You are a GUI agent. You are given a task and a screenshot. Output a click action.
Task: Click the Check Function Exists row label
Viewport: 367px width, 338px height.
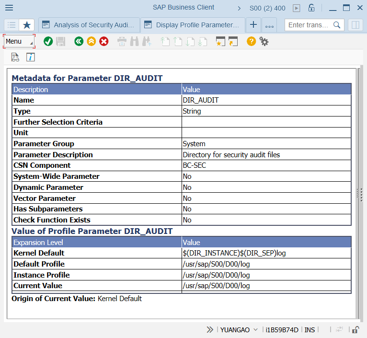click(52, 220)
